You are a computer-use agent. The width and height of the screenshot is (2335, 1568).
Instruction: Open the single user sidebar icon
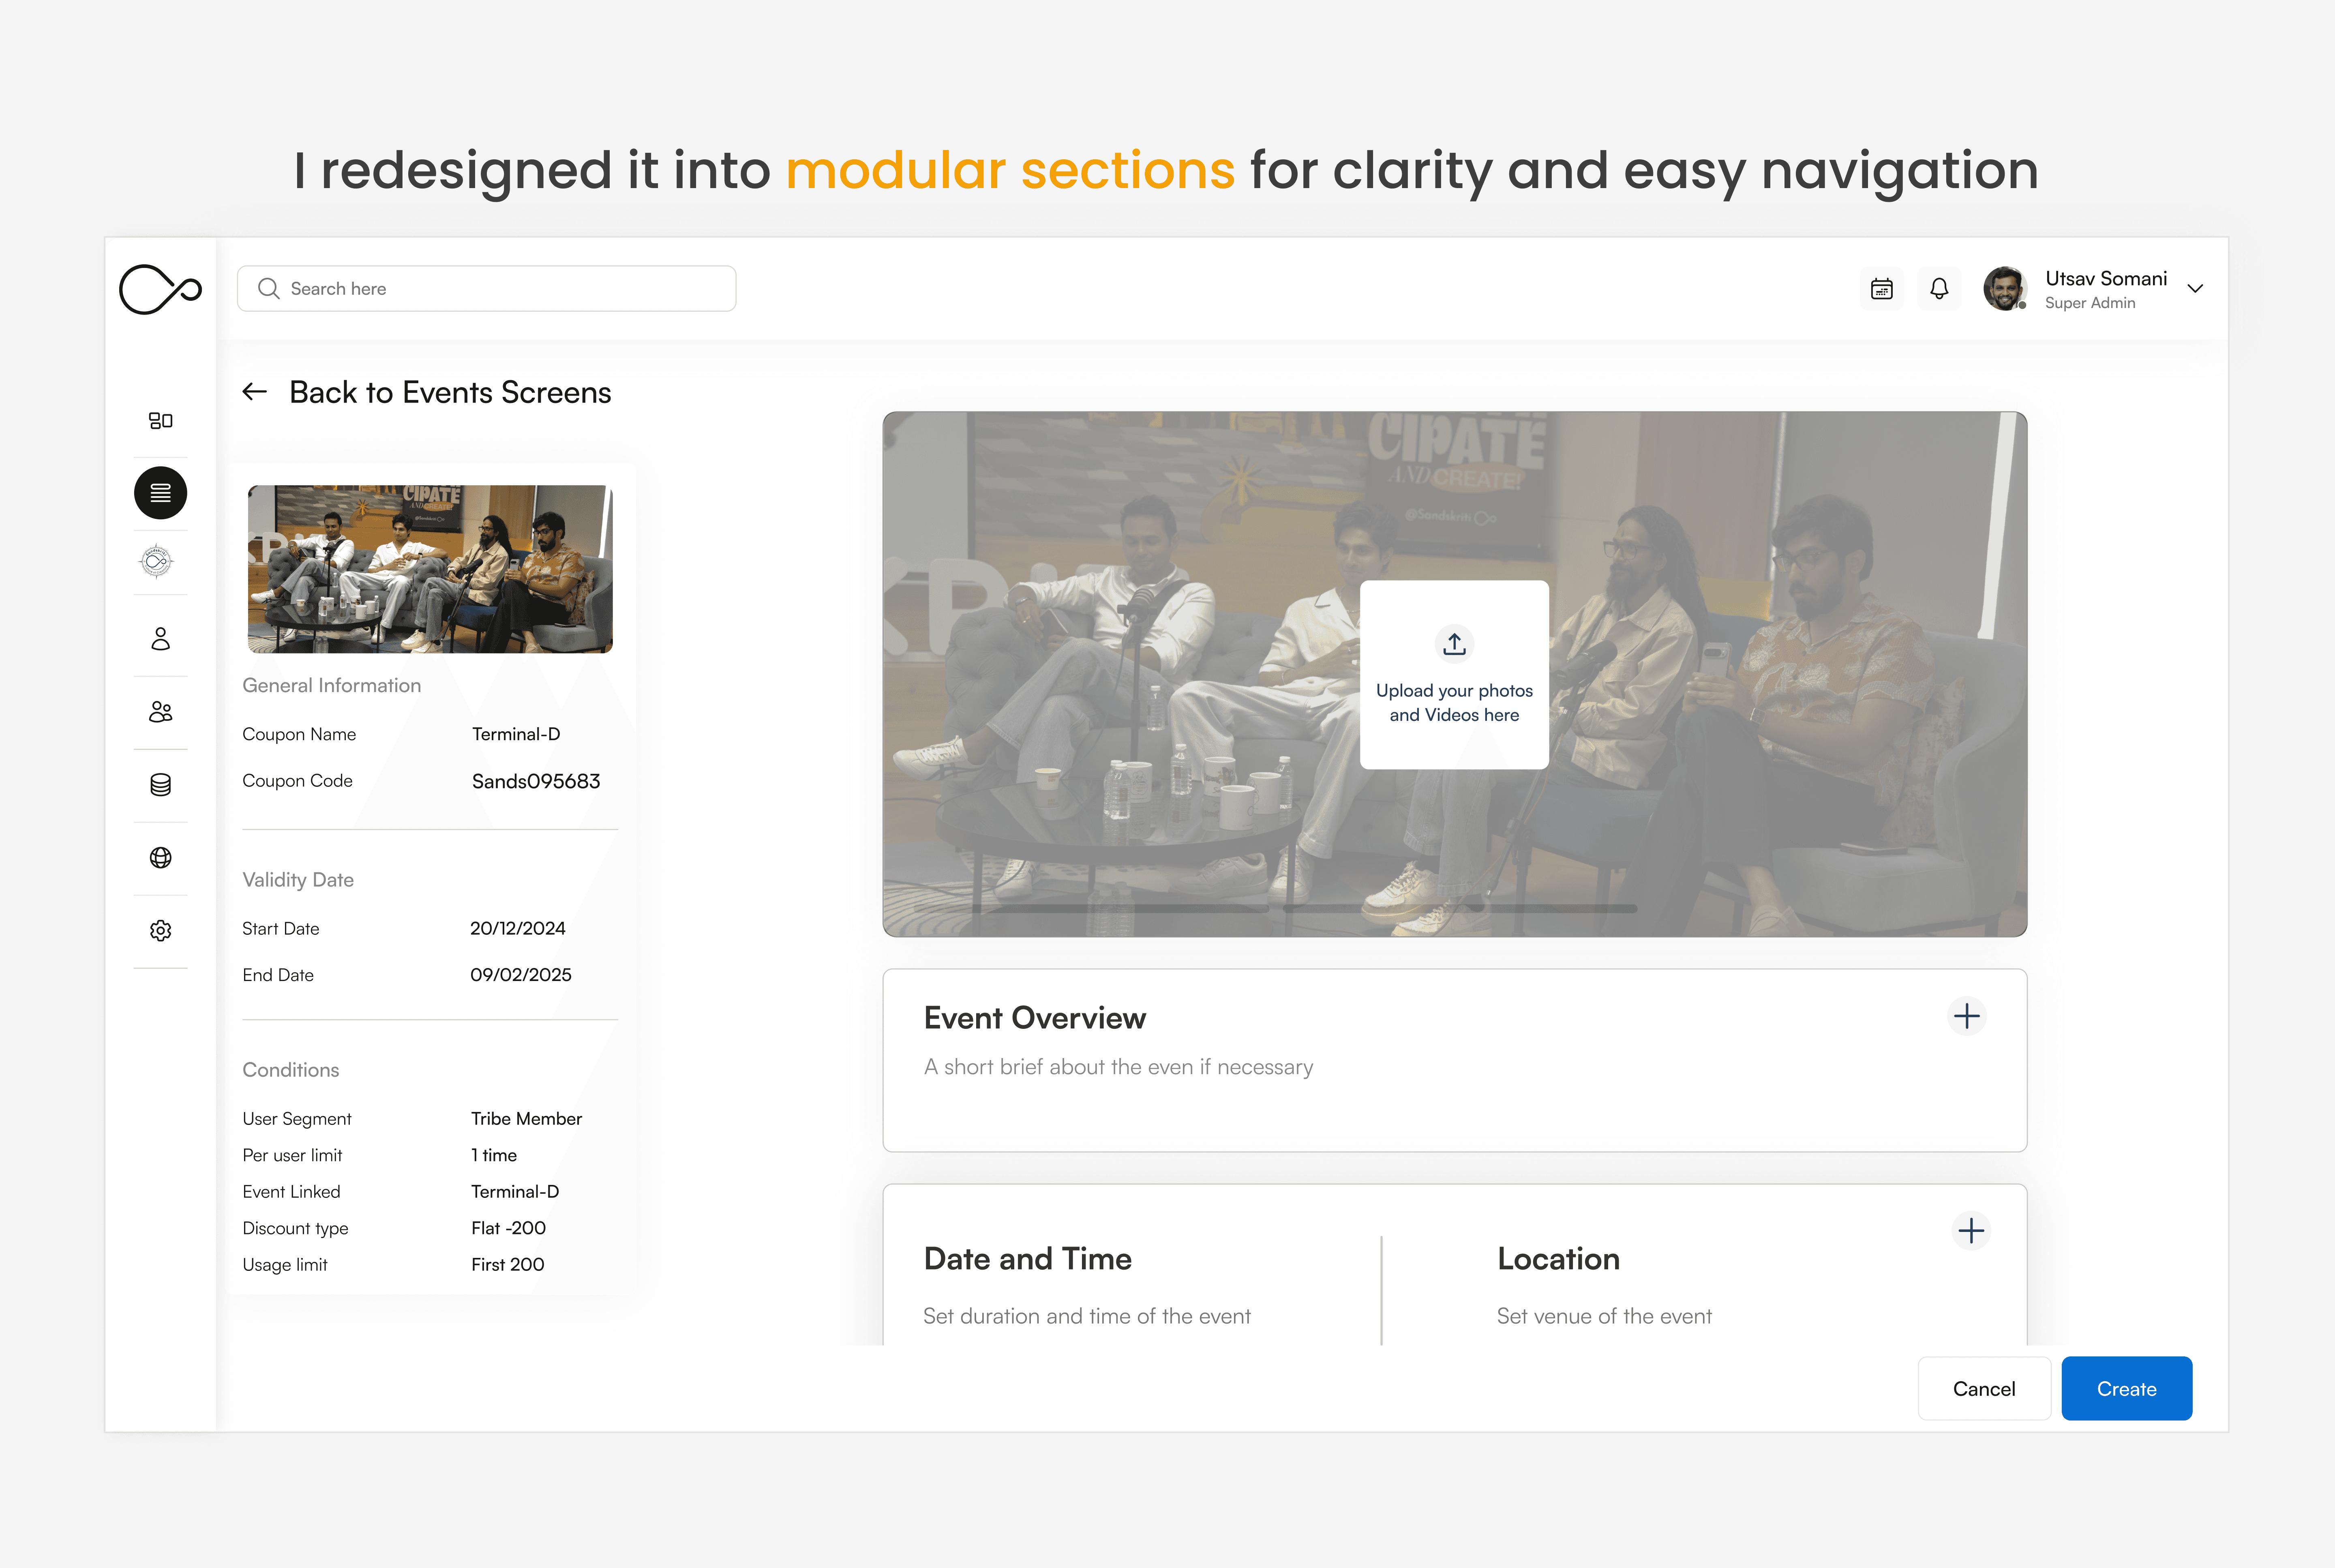pos(160,639)
